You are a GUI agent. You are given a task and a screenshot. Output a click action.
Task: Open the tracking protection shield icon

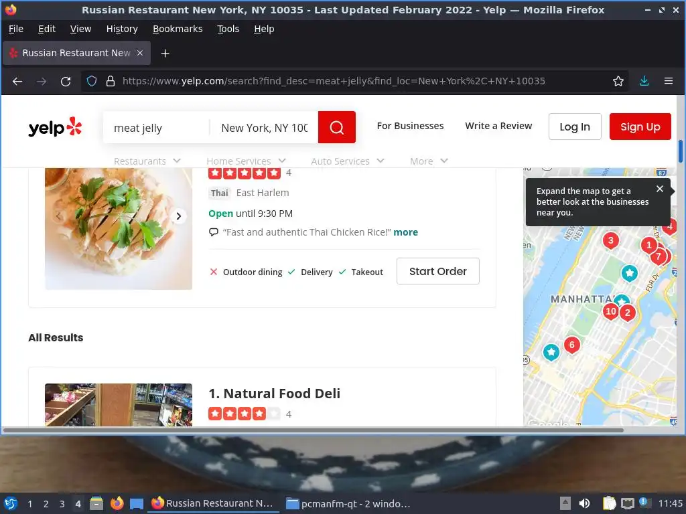(91, 81)
